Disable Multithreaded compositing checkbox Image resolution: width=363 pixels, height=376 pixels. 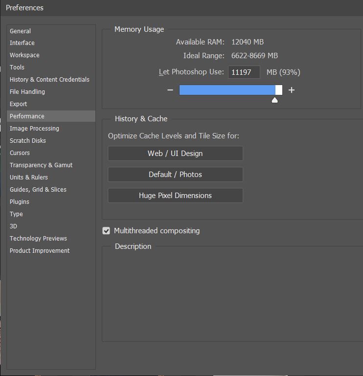[x=106, y=231]
